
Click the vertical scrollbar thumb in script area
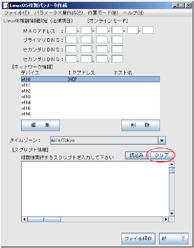tap(172, 170)
